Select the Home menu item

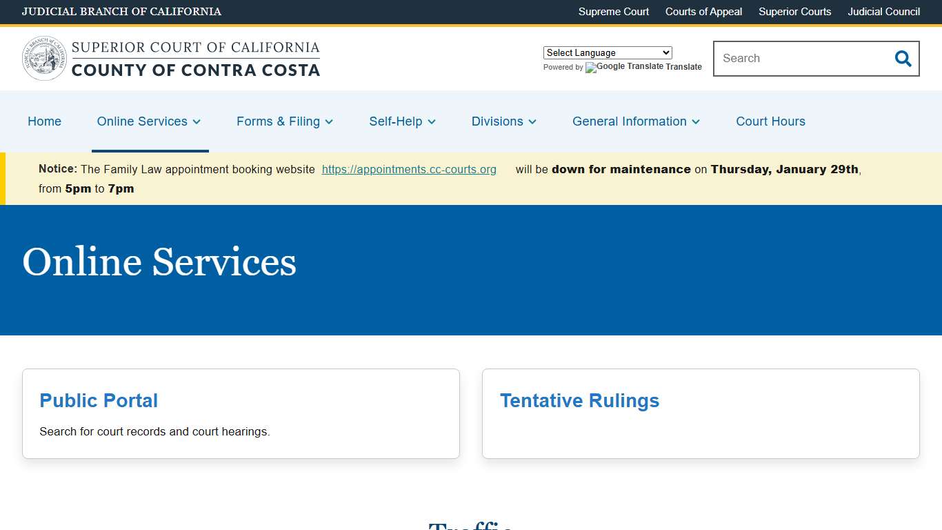point(44,121)
